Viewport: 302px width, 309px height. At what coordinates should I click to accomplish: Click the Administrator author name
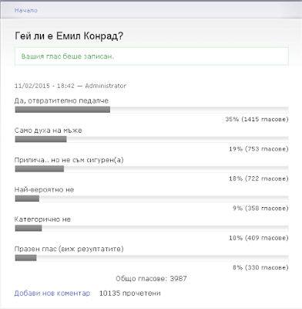click(106, 86)
